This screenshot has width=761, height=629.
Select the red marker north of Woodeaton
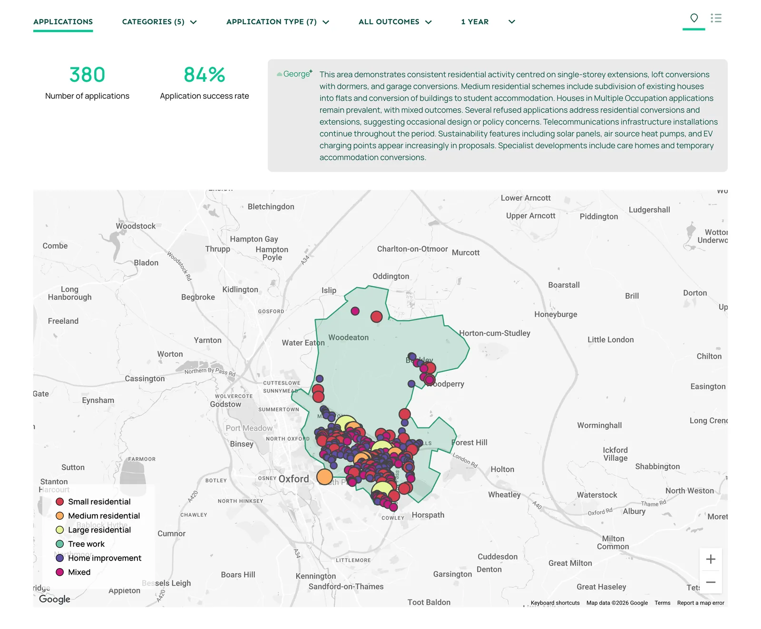(x=376, y=317)
